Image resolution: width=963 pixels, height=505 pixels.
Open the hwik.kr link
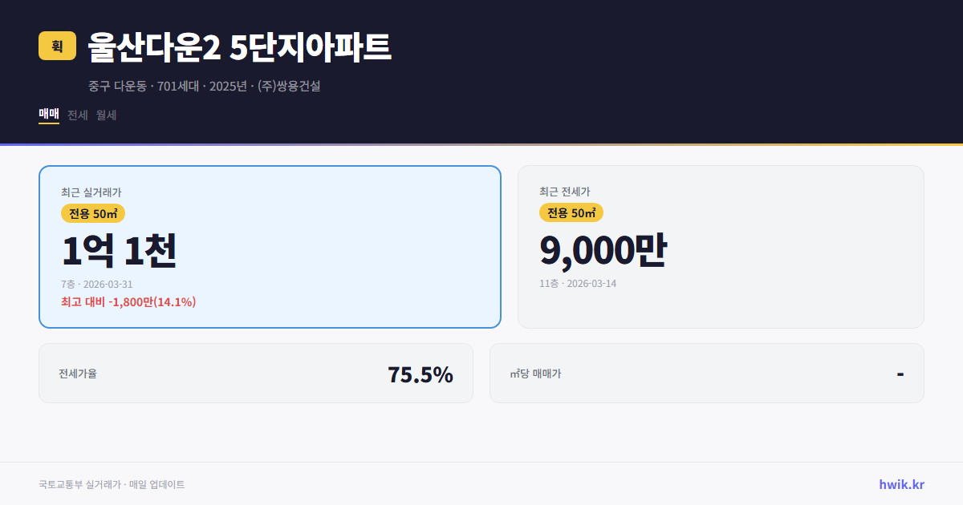point(900,484)
